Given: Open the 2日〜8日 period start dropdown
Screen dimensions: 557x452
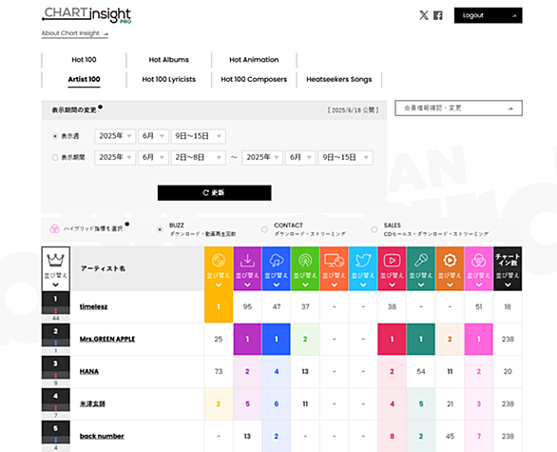Looking at the screenshot, I should point(199,158).
